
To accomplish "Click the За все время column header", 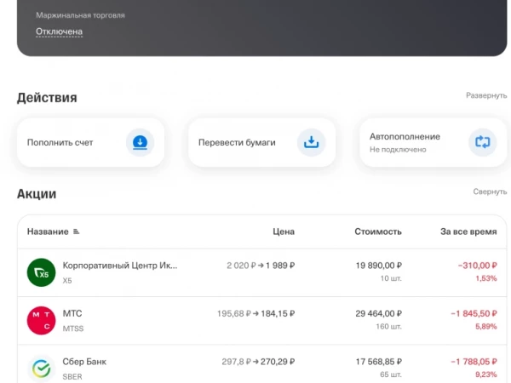I will (468, 232).
